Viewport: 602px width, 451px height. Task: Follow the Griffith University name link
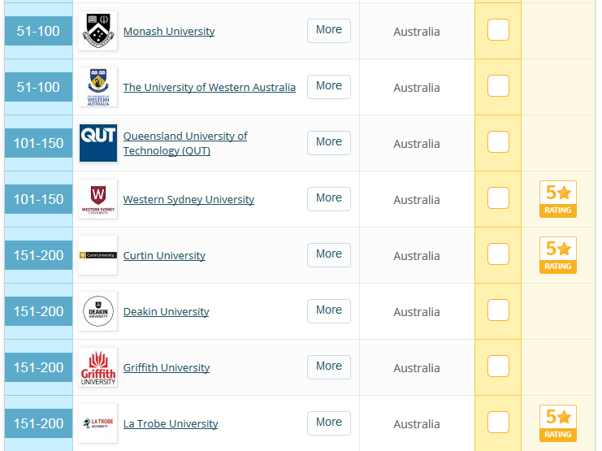pos(166,368)
